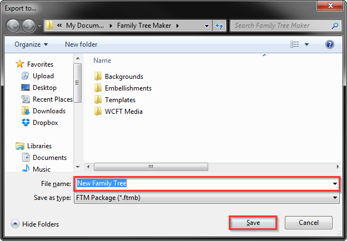Screen dimensions: 347x241
Task: Click the search magnifier icon
Action: pyautogui.click(x=335, y=26)
